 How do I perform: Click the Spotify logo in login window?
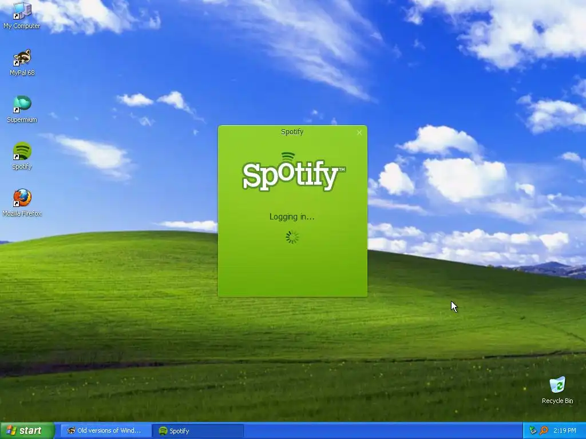pyautogui.click(x=294, y=172)
